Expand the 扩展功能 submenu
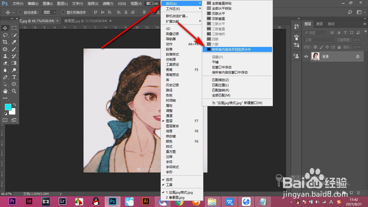This screenshot has height=207, width=368. 182,21
